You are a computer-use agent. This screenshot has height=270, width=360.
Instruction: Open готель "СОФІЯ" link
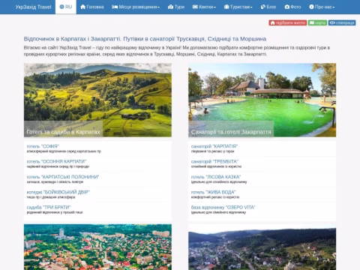pos(43,146)
